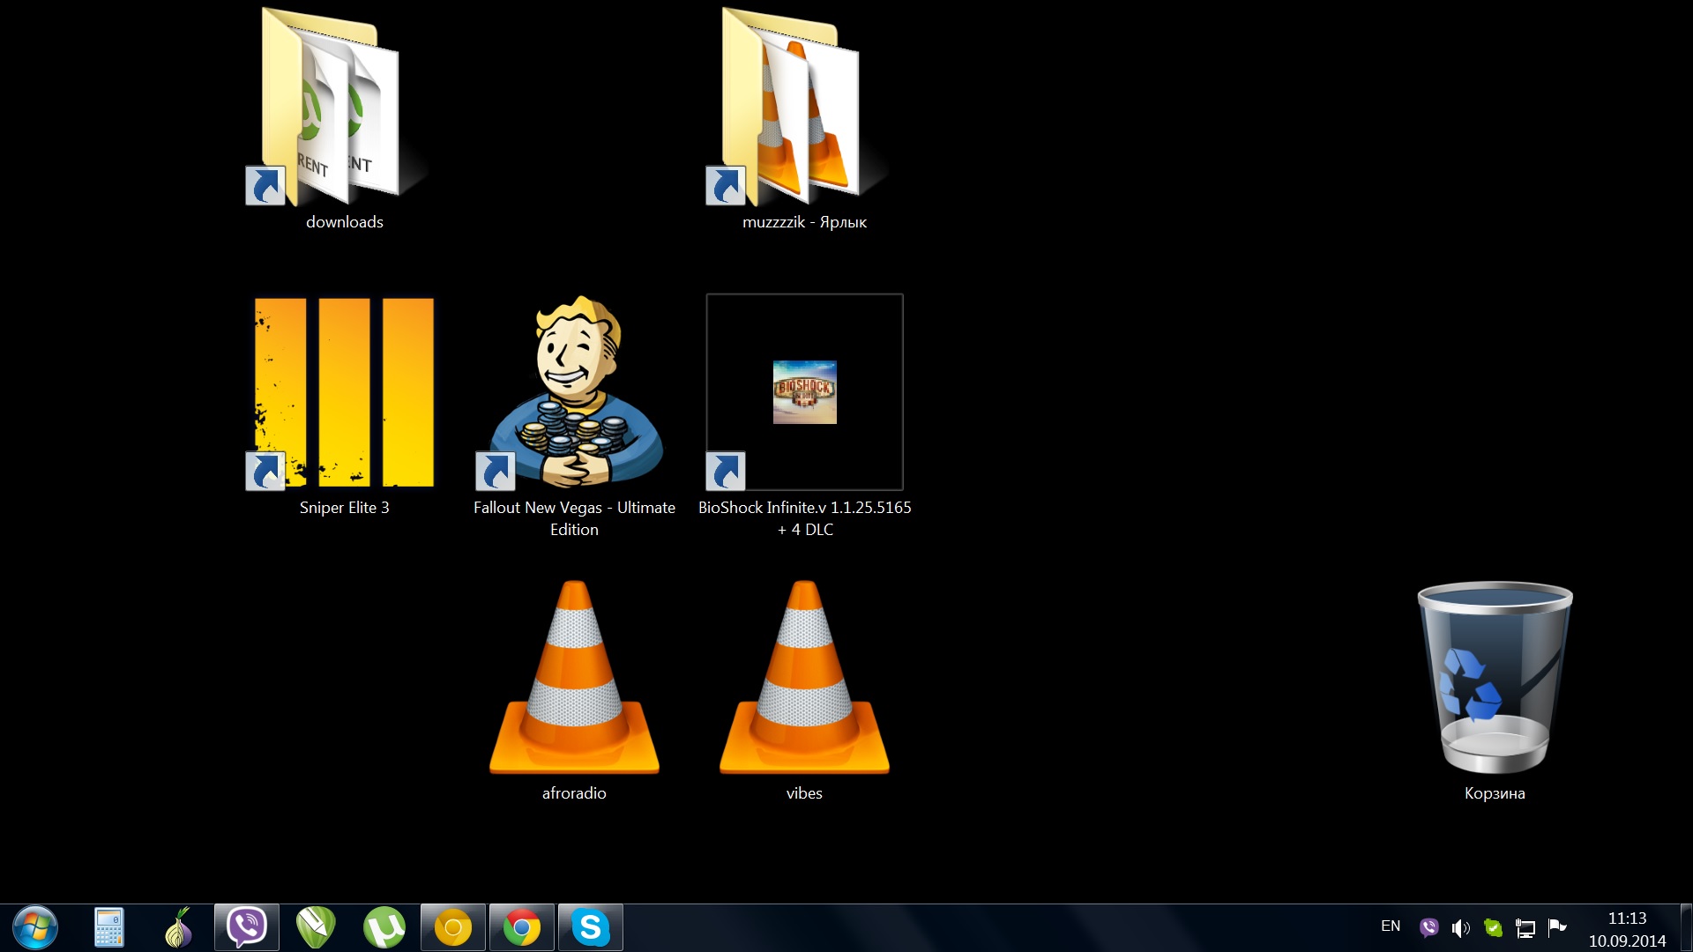
Task: Switch to yellow Chrome Canary in taskbar
Action: click(453, 927)
